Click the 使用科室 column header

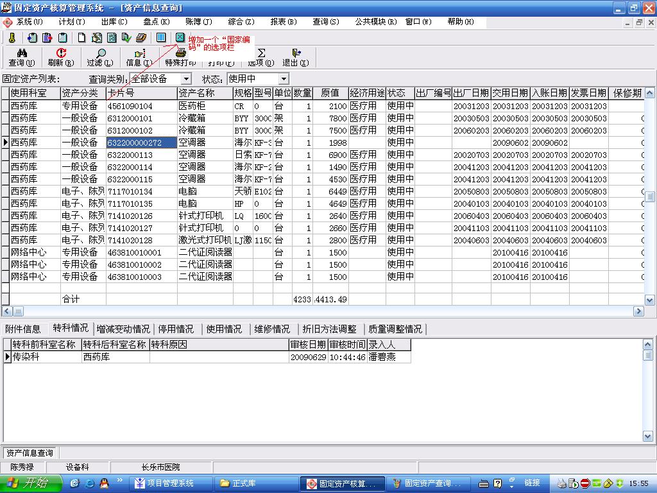35,93
